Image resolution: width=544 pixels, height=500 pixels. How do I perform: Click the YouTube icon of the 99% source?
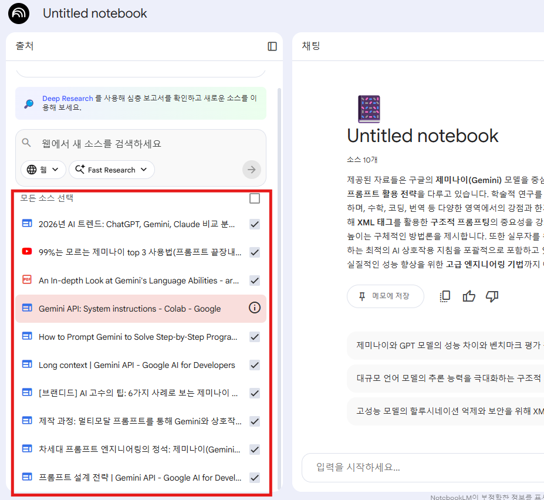[x=27, y=252]
